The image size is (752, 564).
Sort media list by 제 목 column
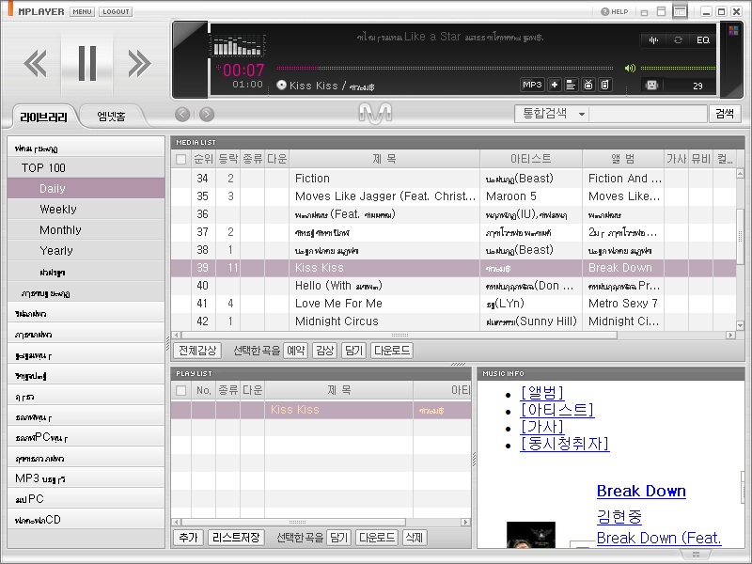(x=384, y=159)
